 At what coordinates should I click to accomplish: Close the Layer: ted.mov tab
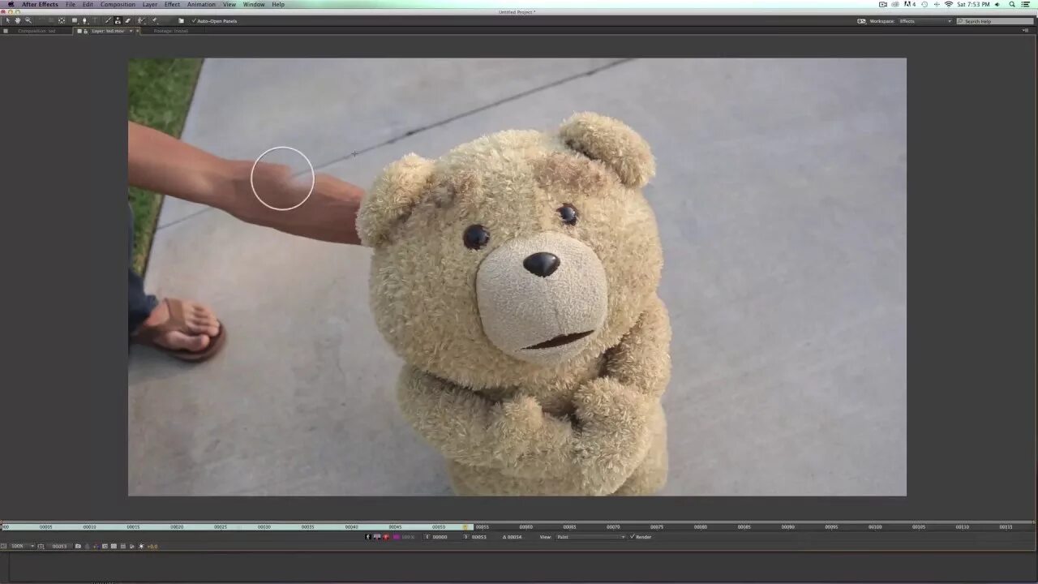[x=138, y=31]
